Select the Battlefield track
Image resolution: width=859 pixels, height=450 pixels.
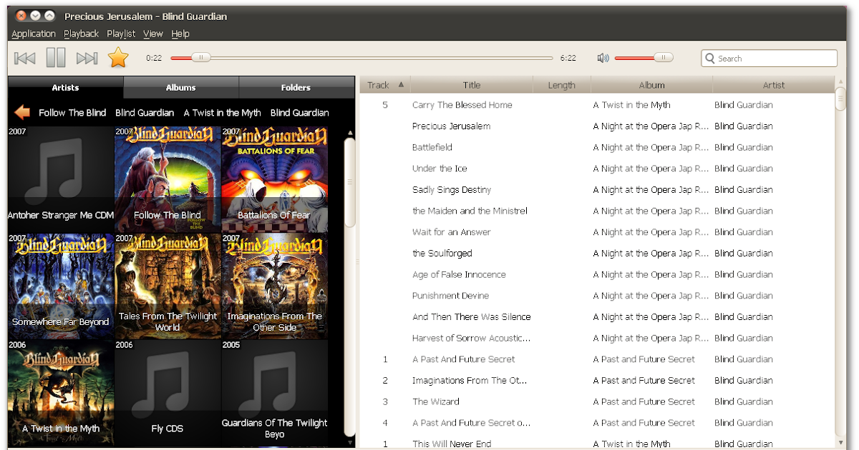click(x=598, y=147)
